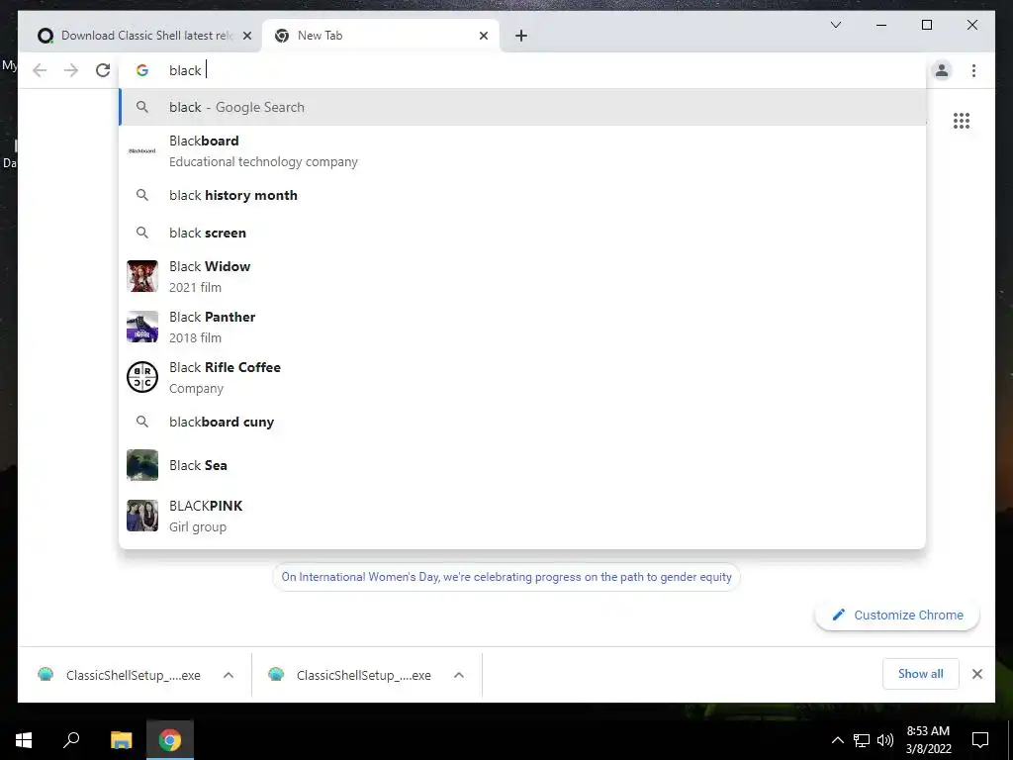Select the Blackboard suggestion
The height and width of the screenshot is (760, 1013).
click(522, 151)
